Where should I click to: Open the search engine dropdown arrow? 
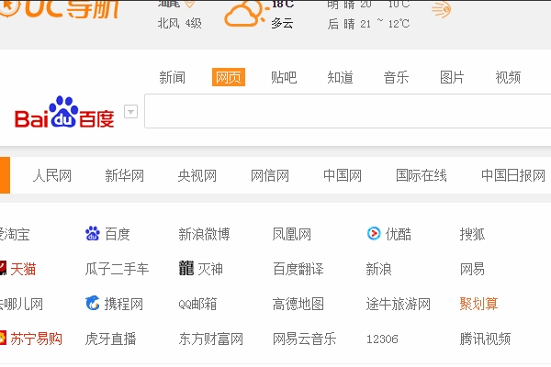[x=130, y=112]
